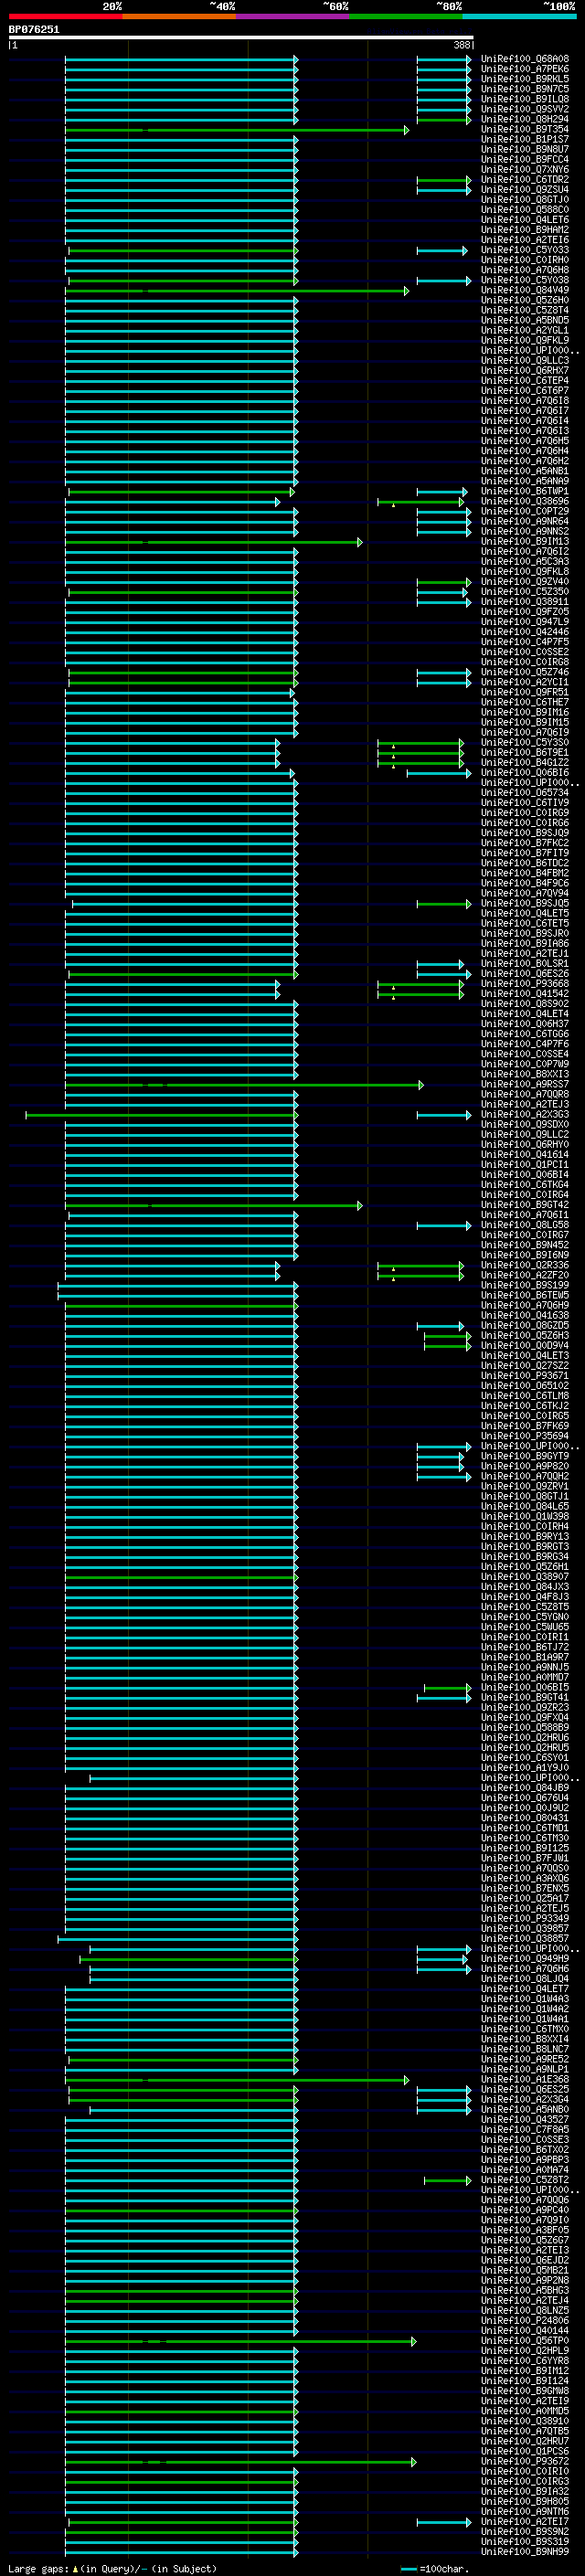Viewport: 585px width, 2576px height.
Task: Select label UniRef100_B9H805
Action: tap(525, 2501)
